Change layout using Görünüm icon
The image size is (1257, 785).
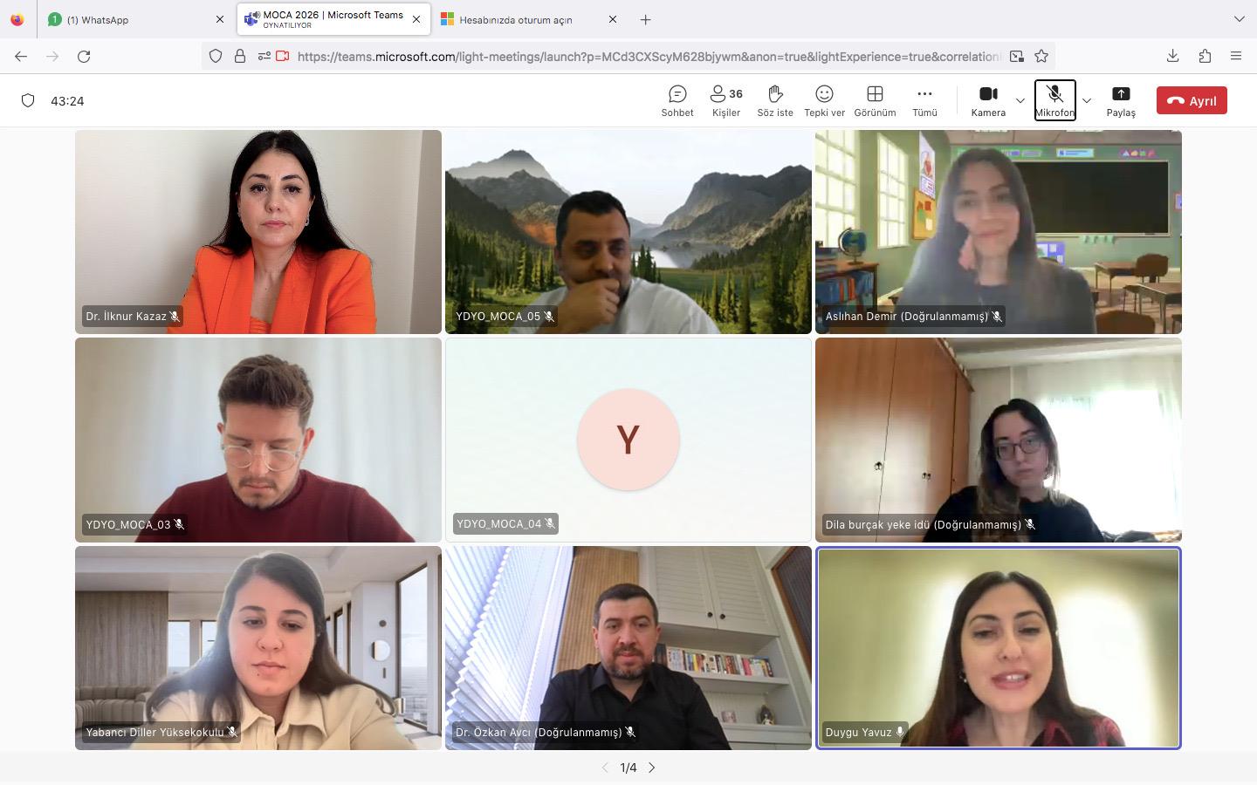click(875, 100)
